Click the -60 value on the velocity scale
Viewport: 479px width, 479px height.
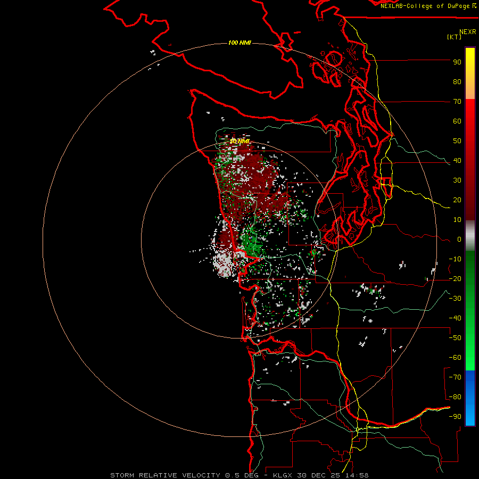point(455,358)
